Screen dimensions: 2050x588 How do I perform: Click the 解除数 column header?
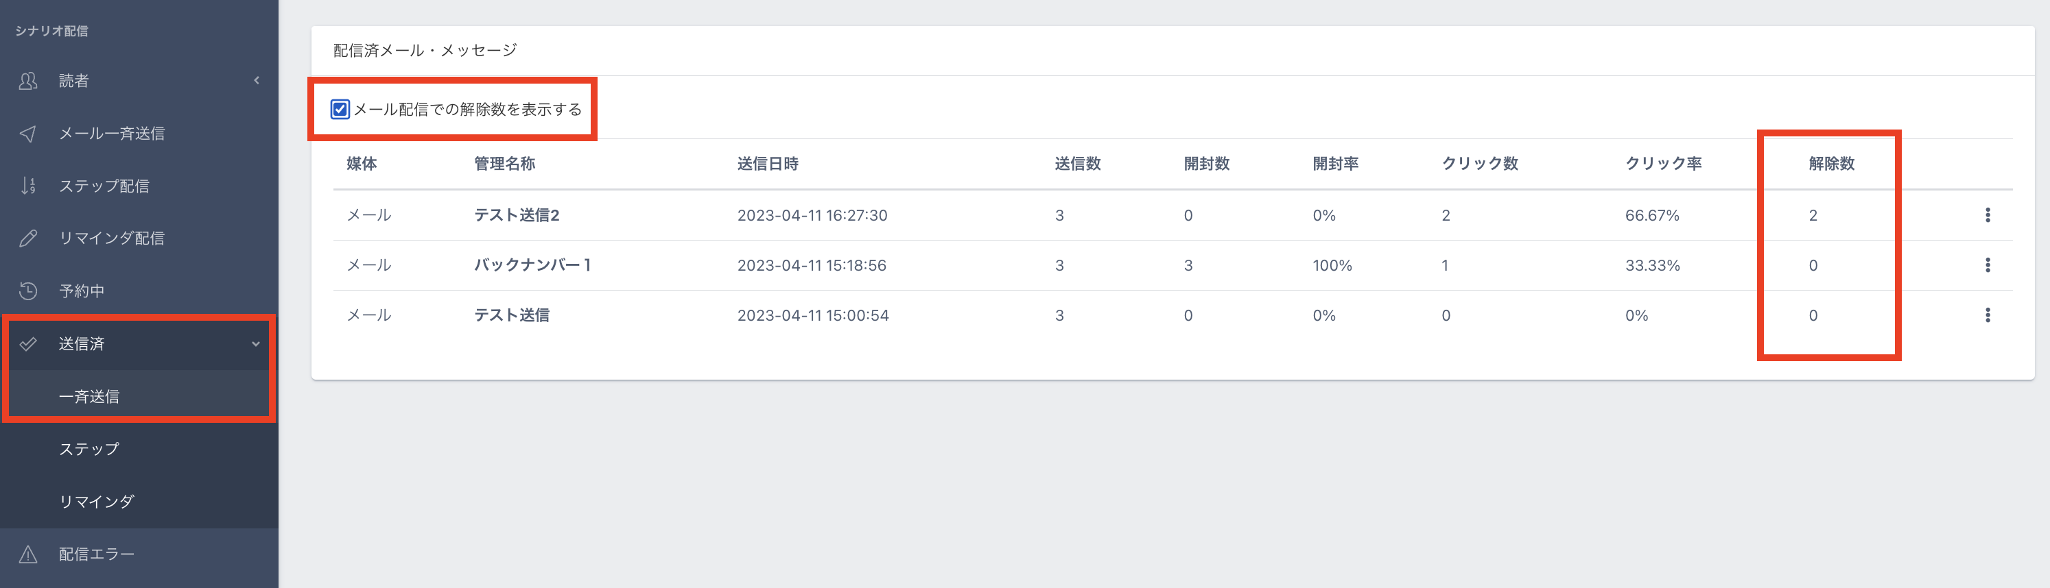1831,164
